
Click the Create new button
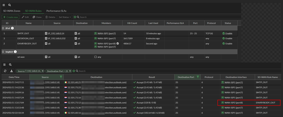click(x=10, y=17)
